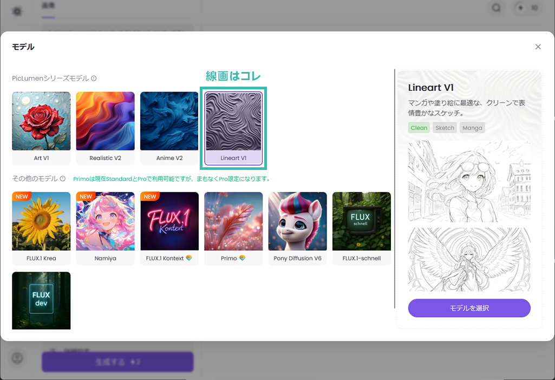Choose the Realistic V2 model card

point(105,128)
